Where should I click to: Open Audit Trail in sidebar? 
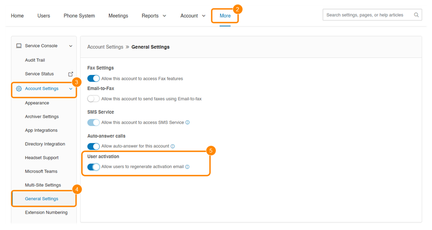pyautogui.click(x=35, y=60)
